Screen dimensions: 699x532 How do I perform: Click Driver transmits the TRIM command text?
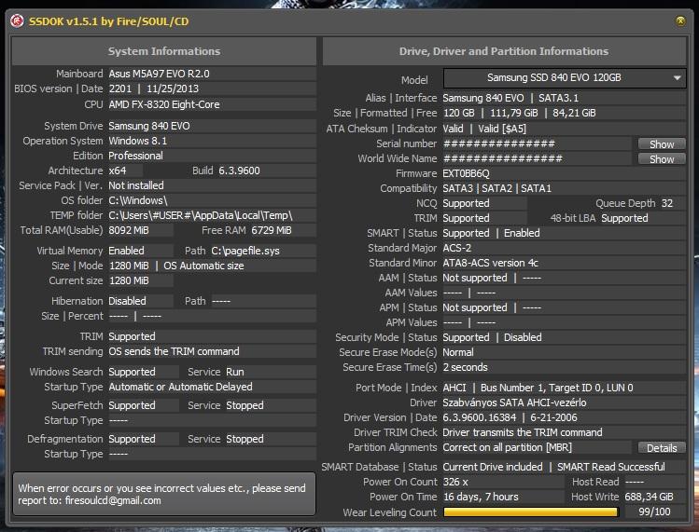pos(523,432)
